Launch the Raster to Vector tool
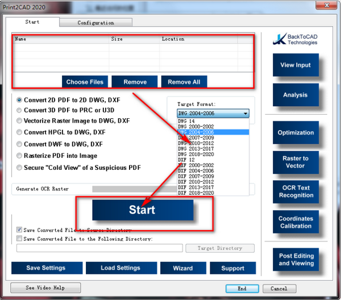 coord(296,162)
